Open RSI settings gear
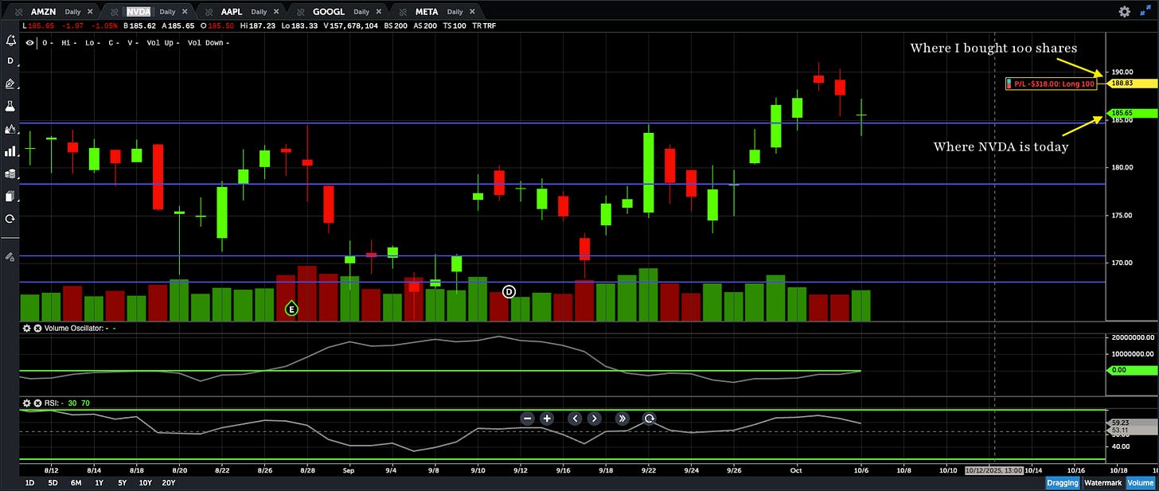The height and width of the screenshot is (491, 1159). pos(26,403)
